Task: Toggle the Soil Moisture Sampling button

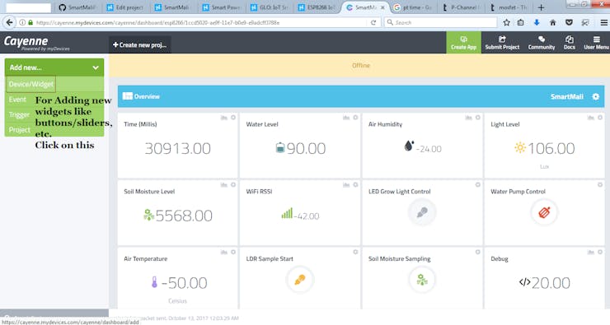Action: pyautogui.click(x=422, y=280)
